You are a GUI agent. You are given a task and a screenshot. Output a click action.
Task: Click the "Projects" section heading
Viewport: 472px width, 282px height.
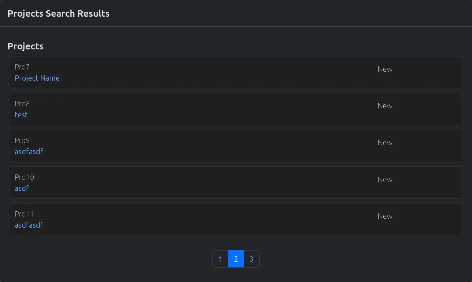click(x=25, y=46)
